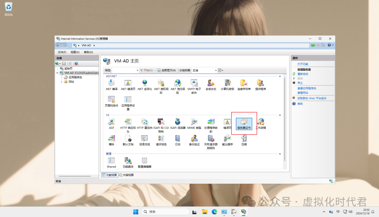The image size is (379, 217).
Task: Open the 会话状态 icon
Action: point(211,85)
